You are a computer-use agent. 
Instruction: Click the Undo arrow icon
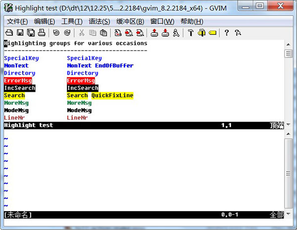(56, 33)
